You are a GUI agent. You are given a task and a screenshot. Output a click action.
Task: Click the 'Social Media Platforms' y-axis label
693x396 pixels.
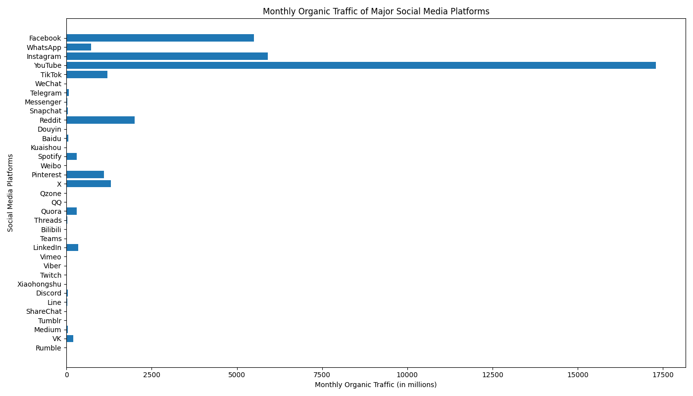point(10,193)
